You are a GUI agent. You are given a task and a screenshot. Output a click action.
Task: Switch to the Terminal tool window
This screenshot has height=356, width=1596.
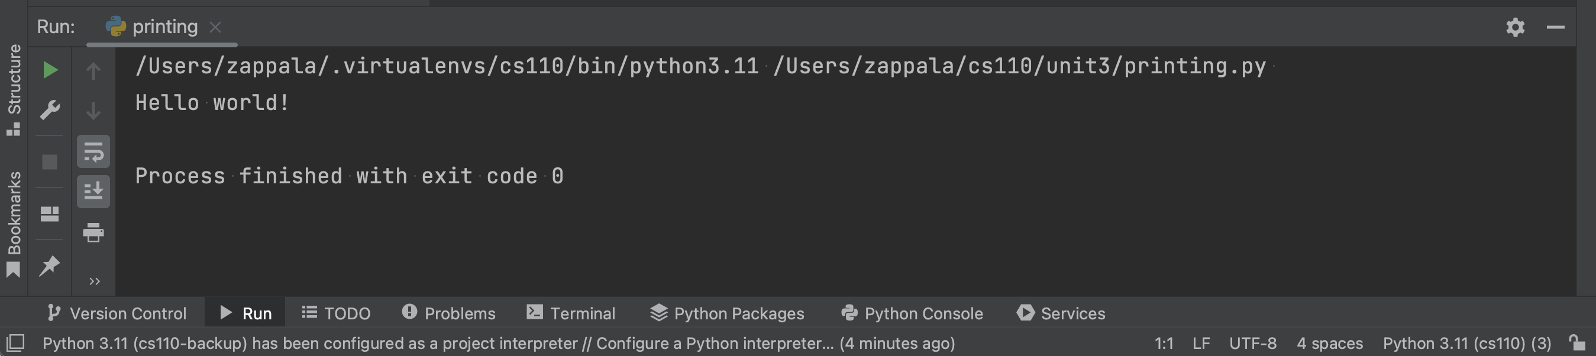[571, 314]
